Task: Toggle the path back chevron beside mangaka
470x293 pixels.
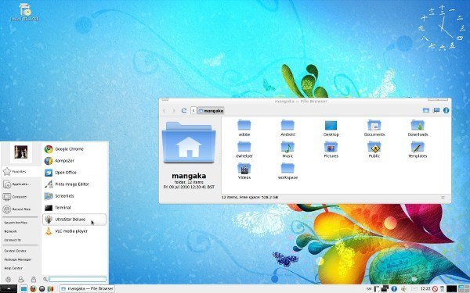Action: 193,111
